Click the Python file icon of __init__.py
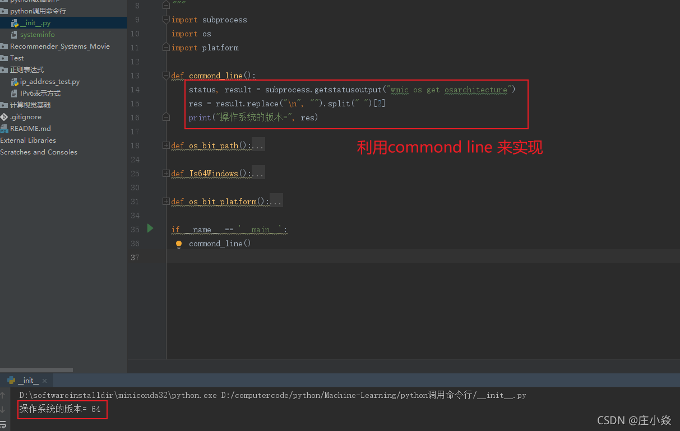Screen dimensions: 680x431 [x=15, y=23]
